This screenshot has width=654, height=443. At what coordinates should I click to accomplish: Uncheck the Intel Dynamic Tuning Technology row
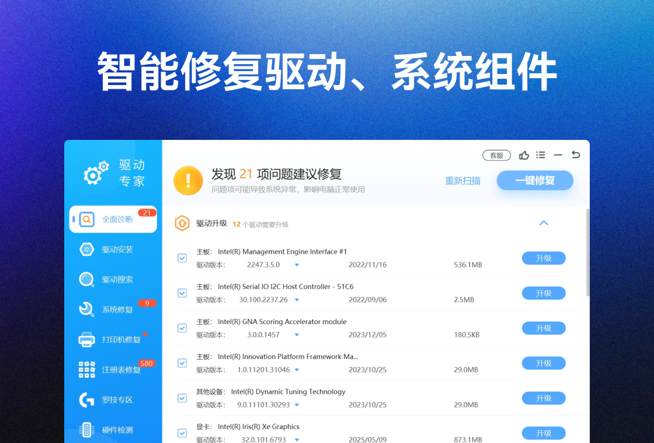point(182,398)
